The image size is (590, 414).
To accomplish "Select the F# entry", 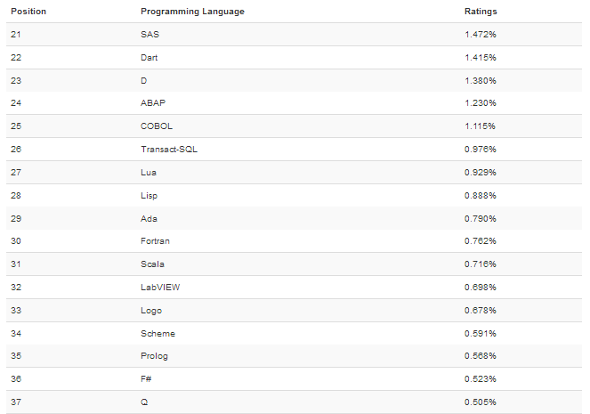I will tap(146, 379).
